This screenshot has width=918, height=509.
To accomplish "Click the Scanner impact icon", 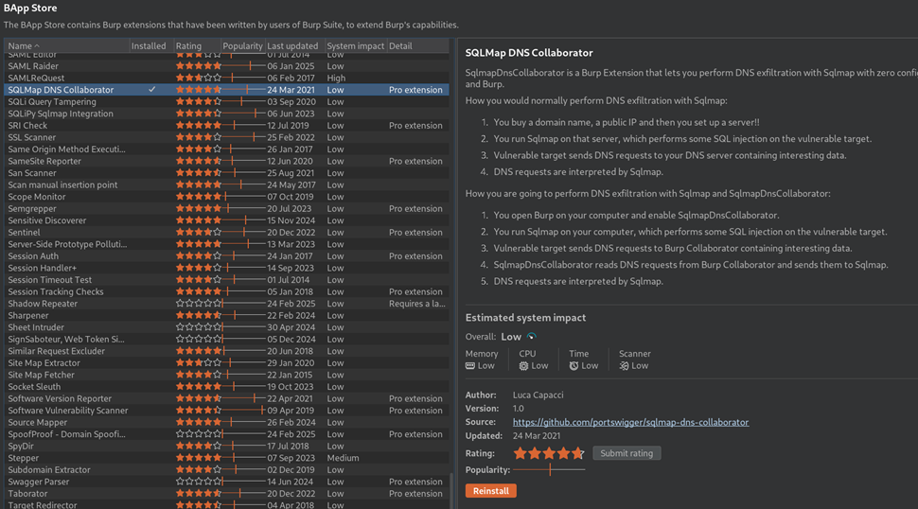I will (x=624, y=365).
